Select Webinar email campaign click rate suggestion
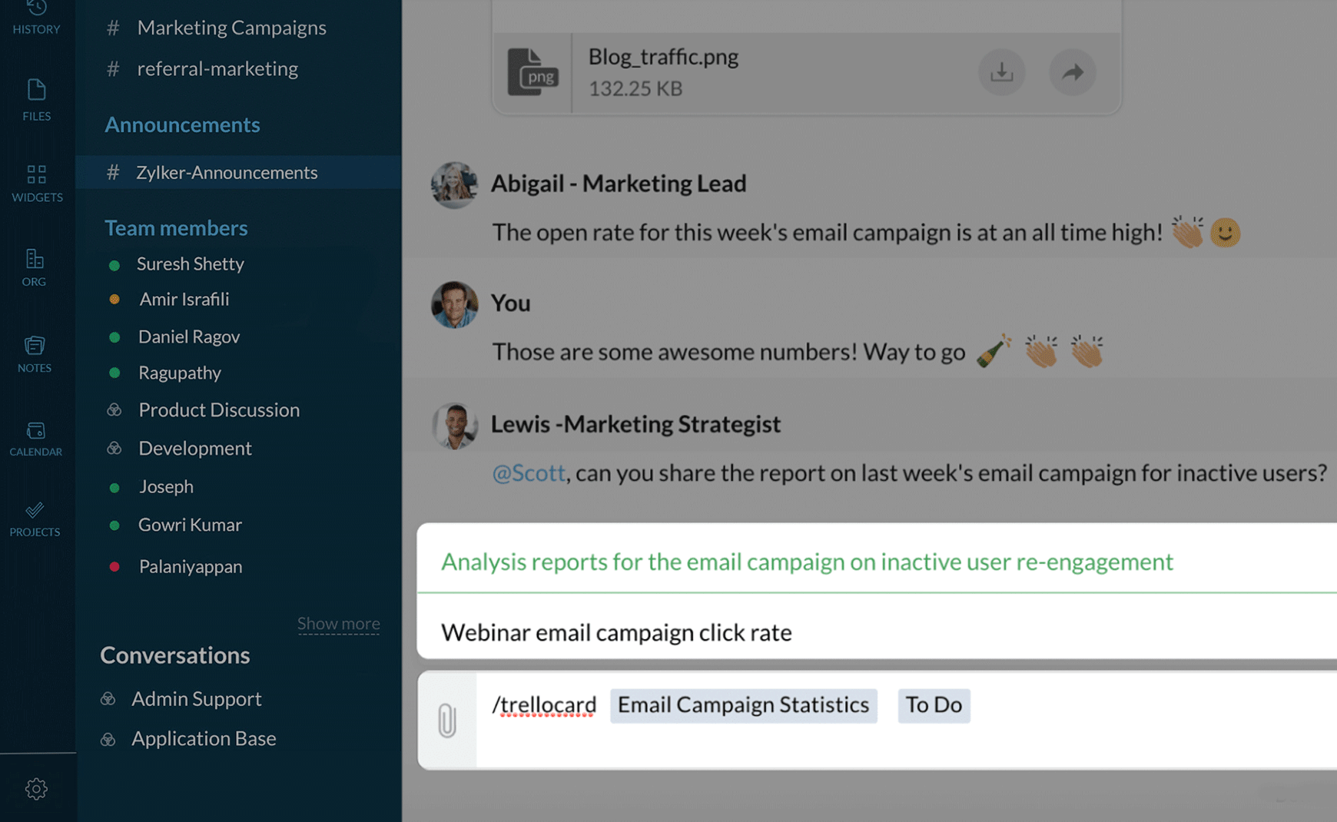The image size is (1337, 822). [616, 632]
